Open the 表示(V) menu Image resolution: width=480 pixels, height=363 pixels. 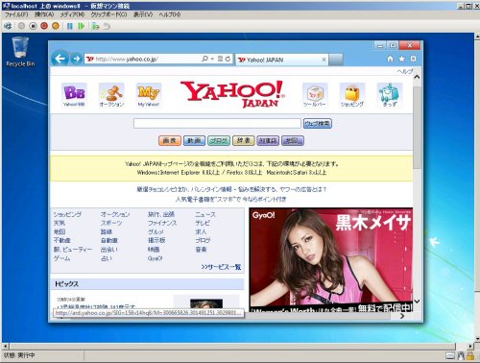pyautogui.click(x=143, y=14)
